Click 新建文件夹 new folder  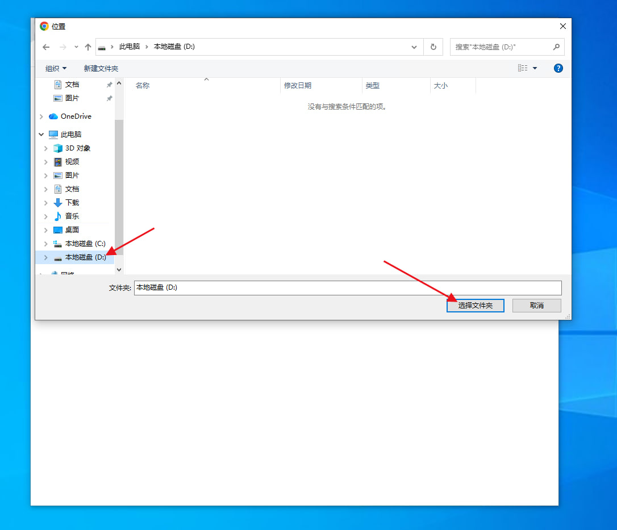pyautogui.click(x=101, y=68)
